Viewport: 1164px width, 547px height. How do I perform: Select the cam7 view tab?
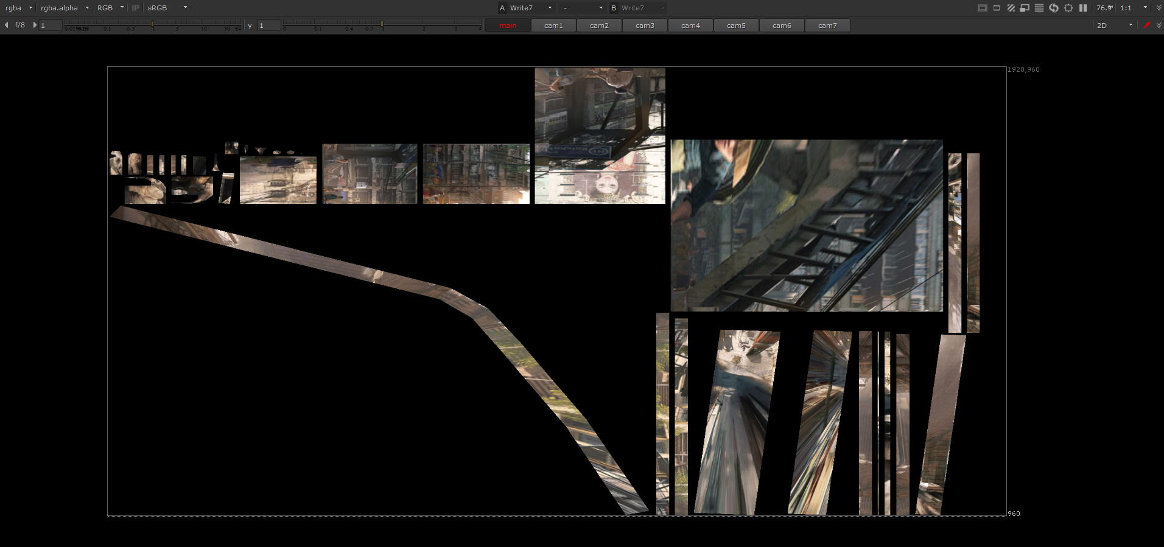827,26
